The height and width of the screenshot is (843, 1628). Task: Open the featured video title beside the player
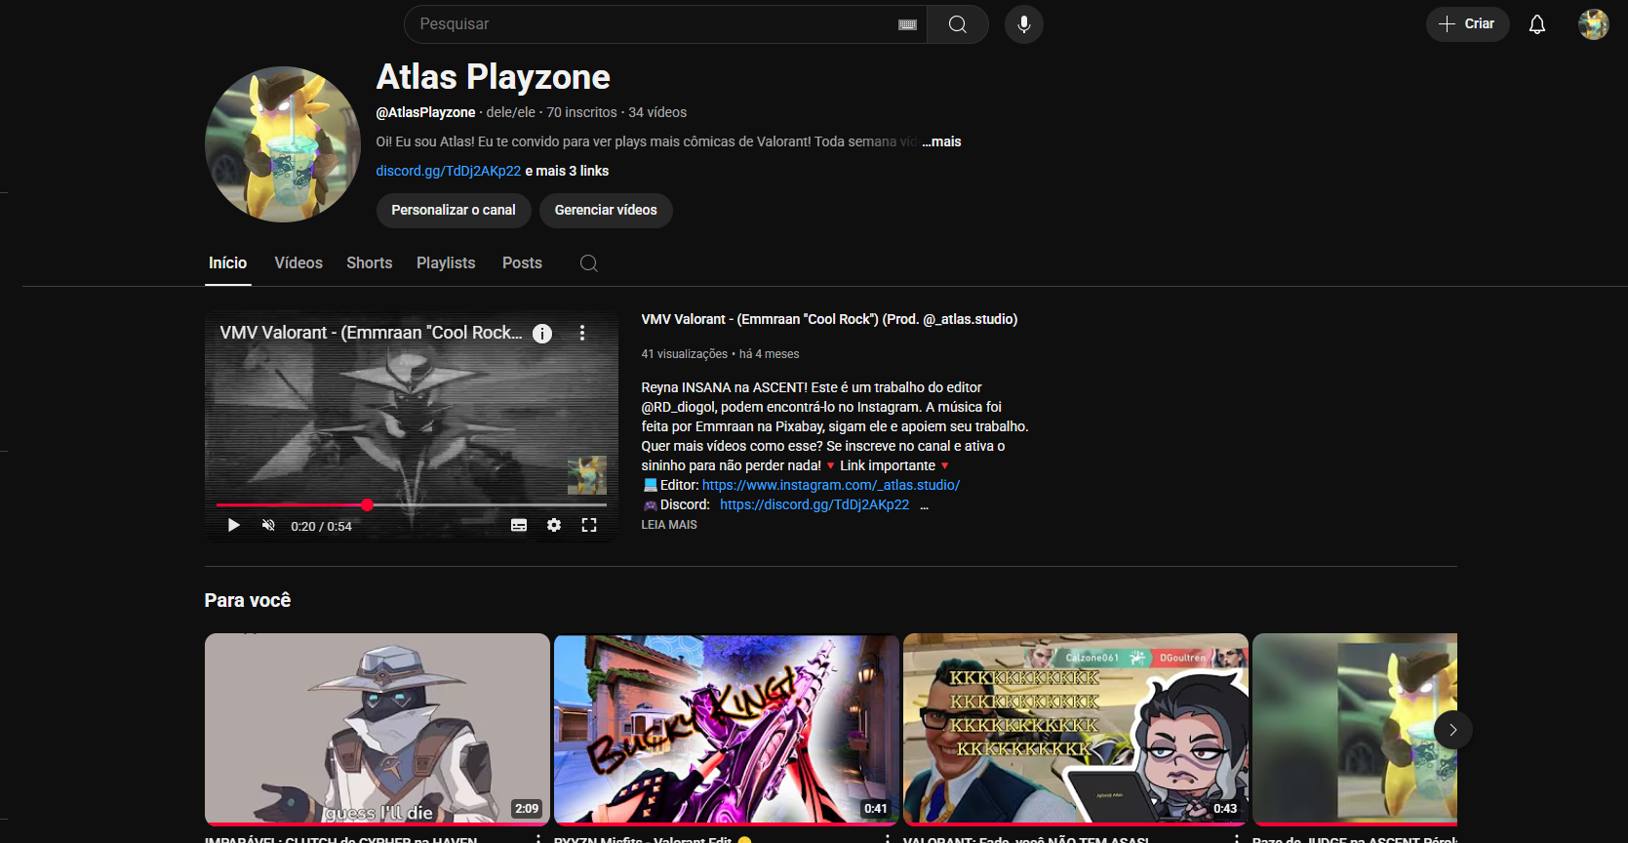click(x=829, y=319)
